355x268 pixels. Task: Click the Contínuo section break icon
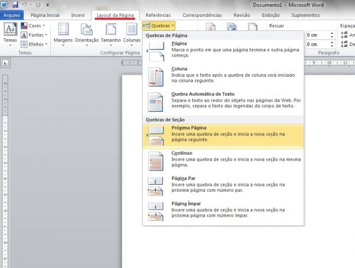click(x=156, y=161)
